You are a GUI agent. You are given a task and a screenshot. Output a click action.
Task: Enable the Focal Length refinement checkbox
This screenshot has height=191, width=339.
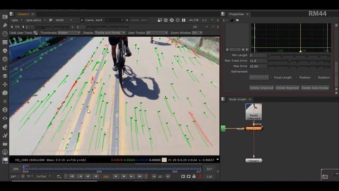[272, 77]
